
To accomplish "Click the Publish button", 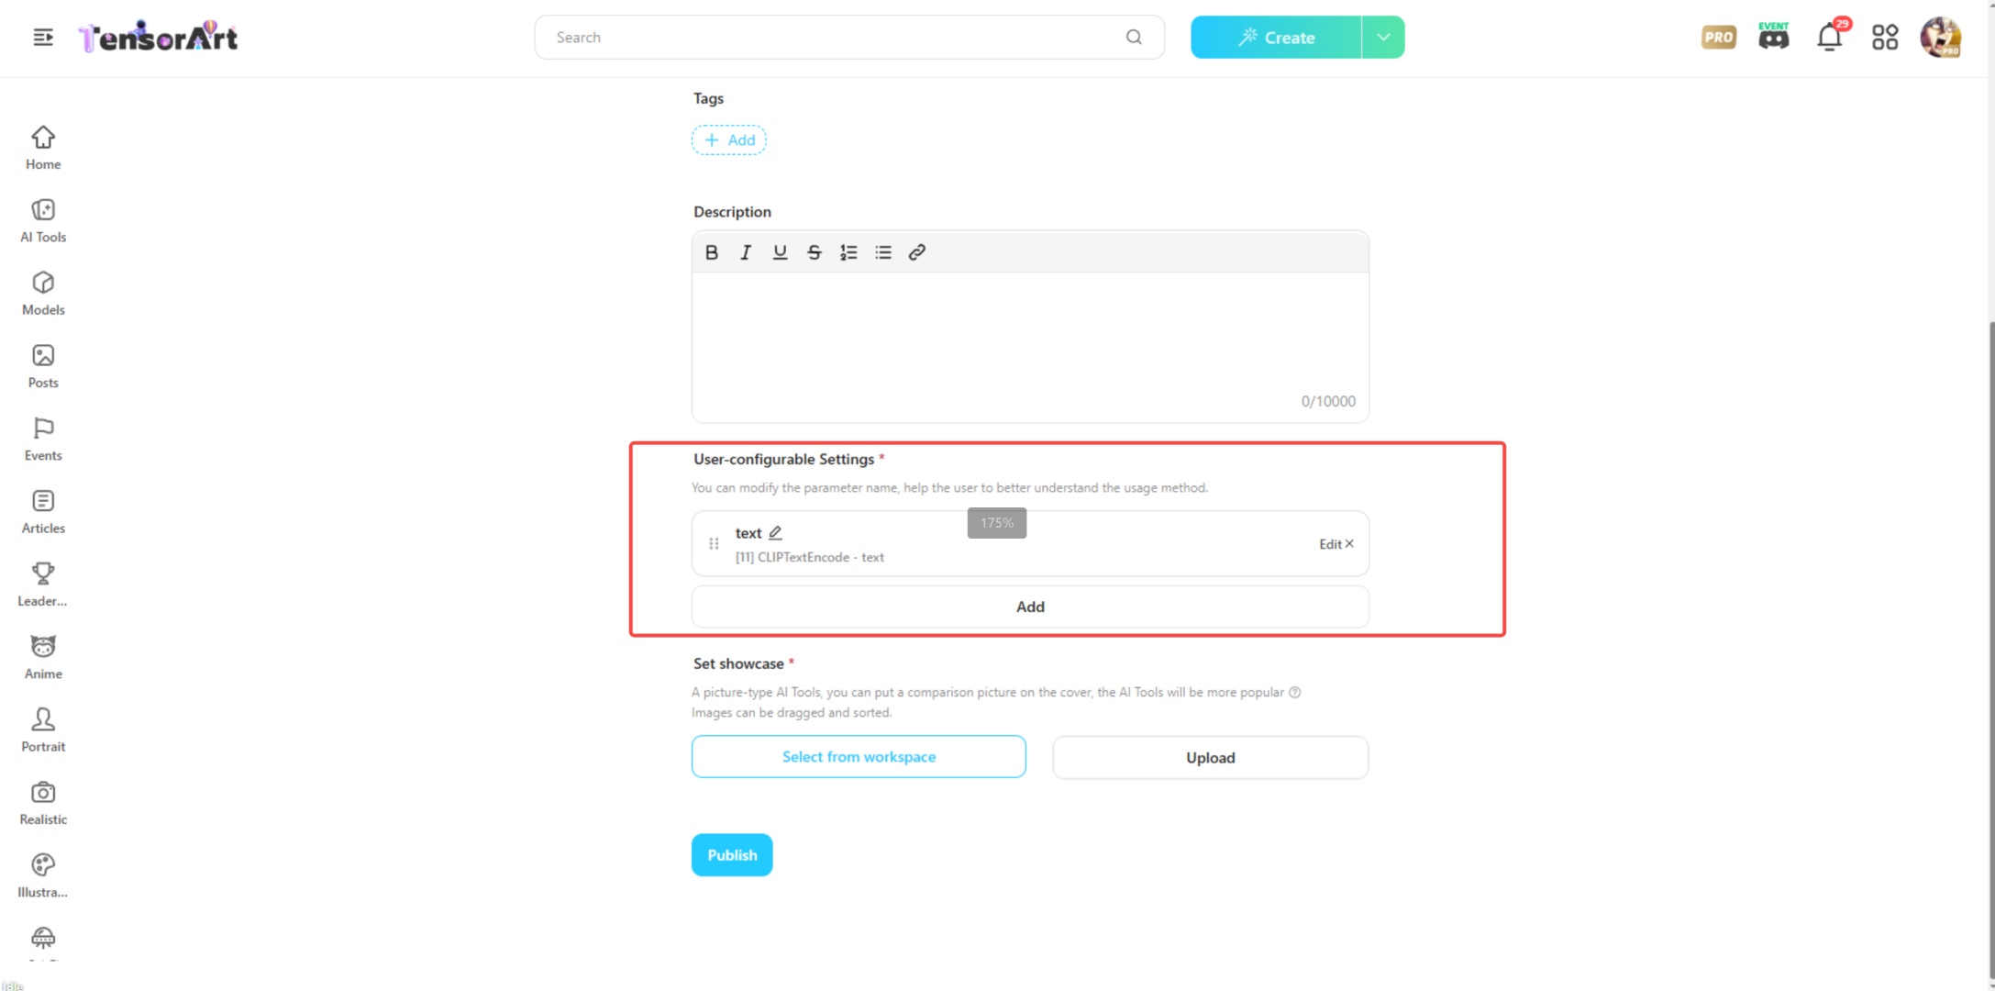I will [732, 855].
